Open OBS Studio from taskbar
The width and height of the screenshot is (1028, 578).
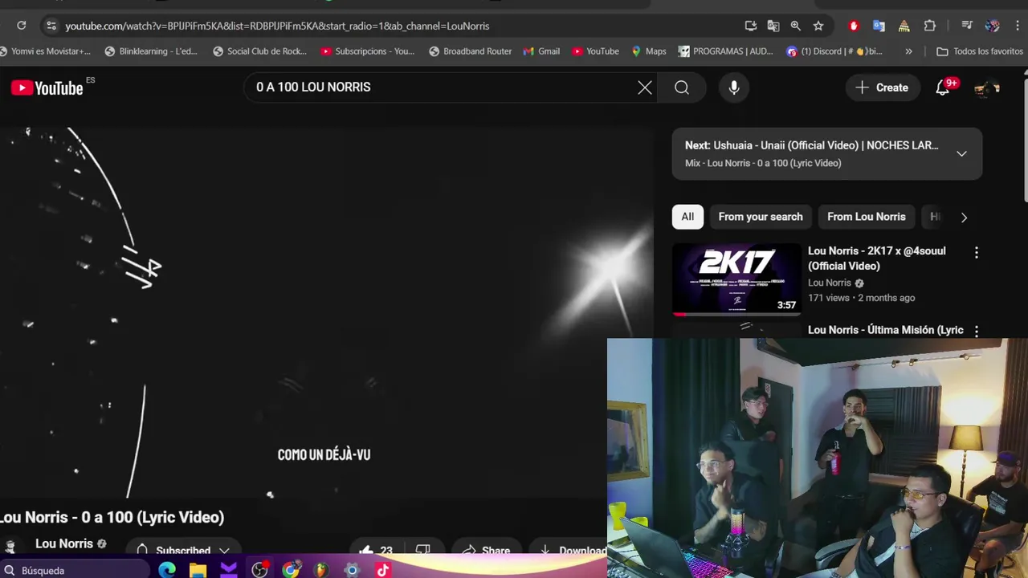tap(259, 570)
